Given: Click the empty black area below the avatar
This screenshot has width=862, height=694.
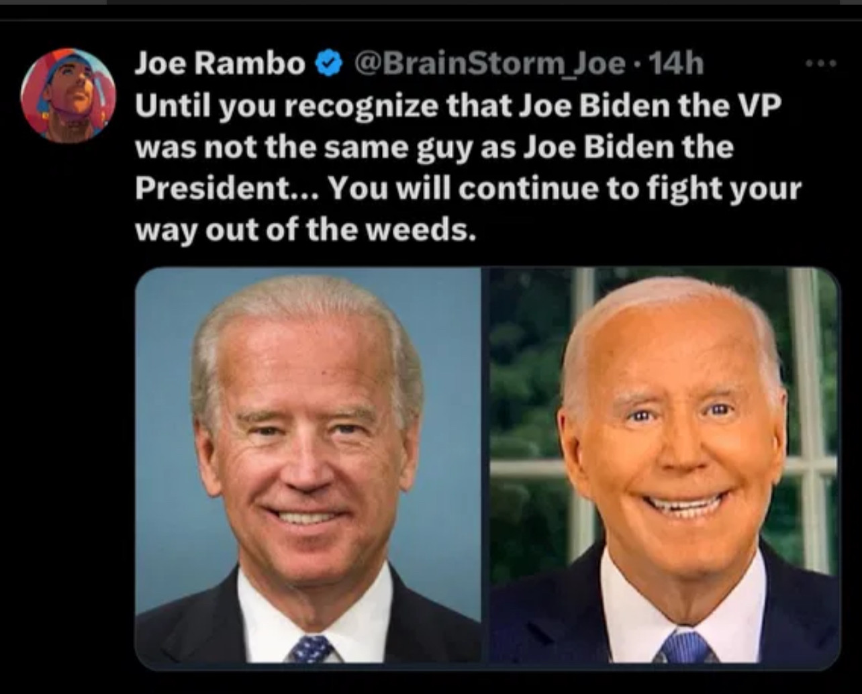Looking at the screenshot, I should pos(67,403).
